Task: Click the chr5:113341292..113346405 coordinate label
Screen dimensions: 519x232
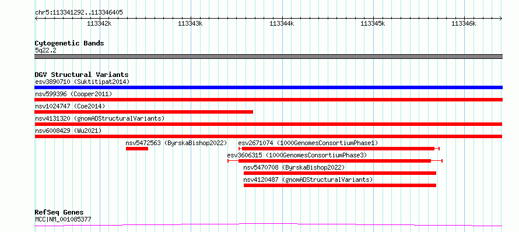Action: 79,13
